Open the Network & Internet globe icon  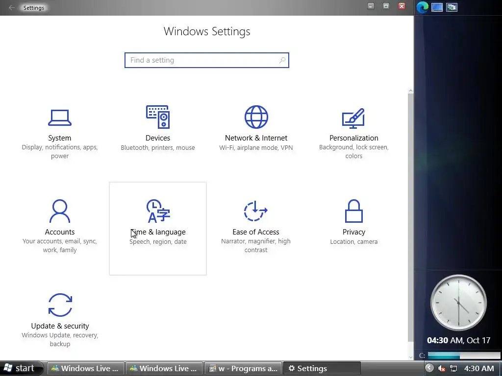[256, 117]
